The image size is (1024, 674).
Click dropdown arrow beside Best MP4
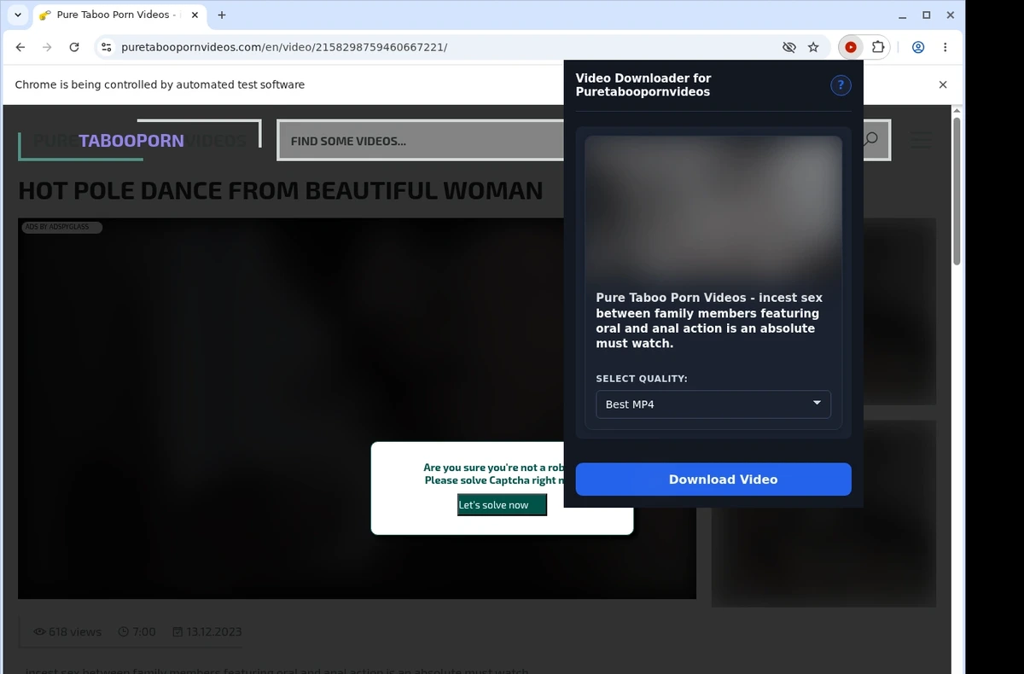(x=817, y=404)
